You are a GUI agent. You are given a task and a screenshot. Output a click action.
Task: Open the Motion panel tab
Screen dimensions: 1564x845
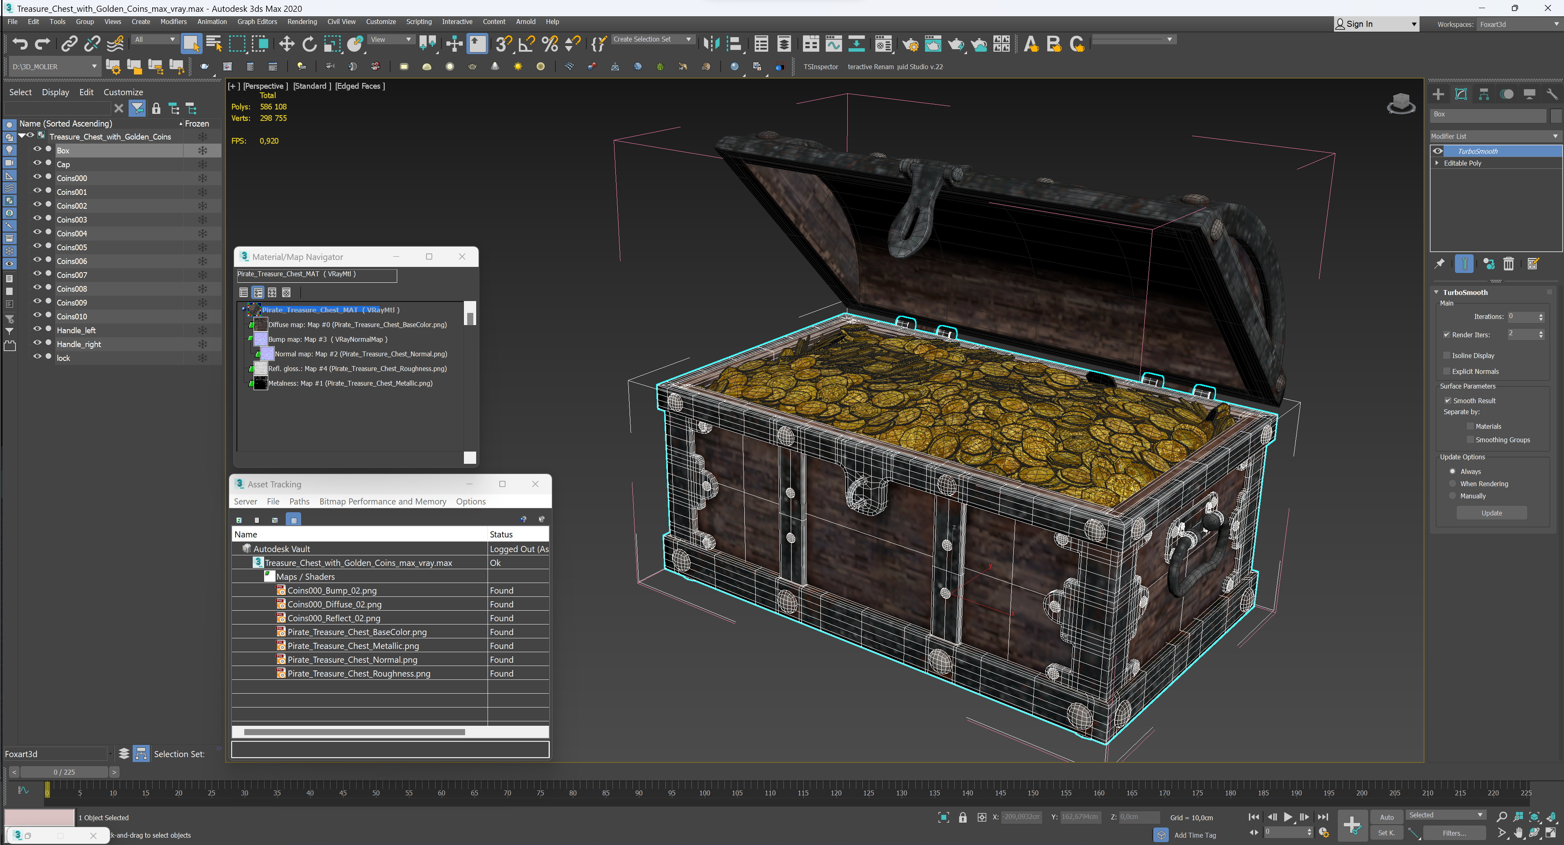click(1507, 94)
